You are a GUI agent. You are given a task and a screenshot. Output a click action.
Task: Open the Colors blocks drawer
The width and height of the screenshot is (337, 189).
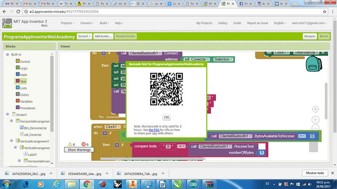(22, 94)
